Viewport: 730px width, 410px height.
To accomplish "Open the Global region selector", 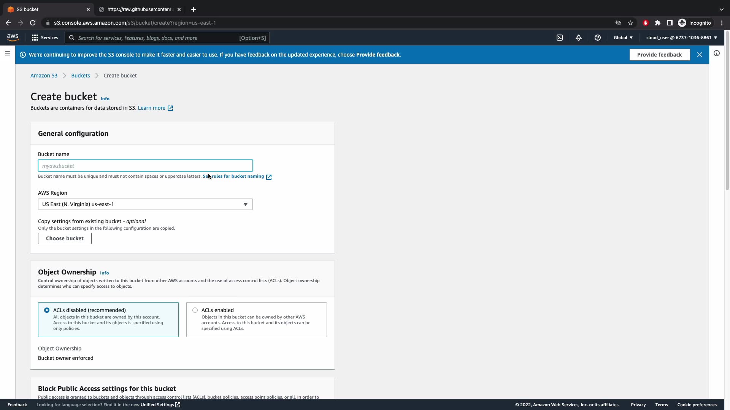I will point(623,38).
